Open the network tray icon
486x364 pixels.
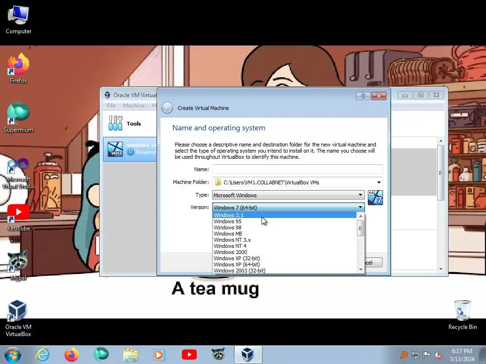click(x=415, y=355)
